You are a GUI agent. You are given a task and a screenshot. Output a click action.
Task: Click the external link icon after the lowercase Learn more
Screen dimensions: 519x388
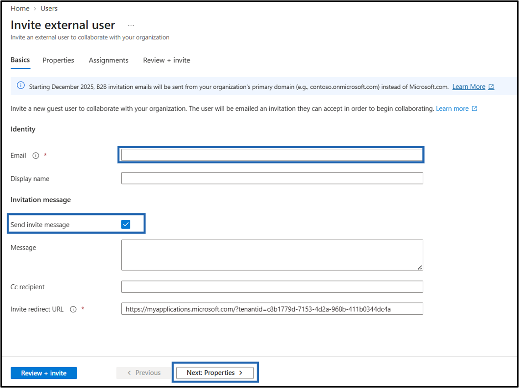click(474, 108)
